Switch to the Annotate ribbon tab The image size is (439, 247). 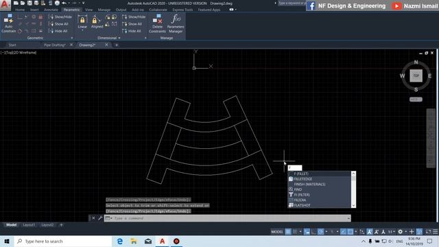51,10
